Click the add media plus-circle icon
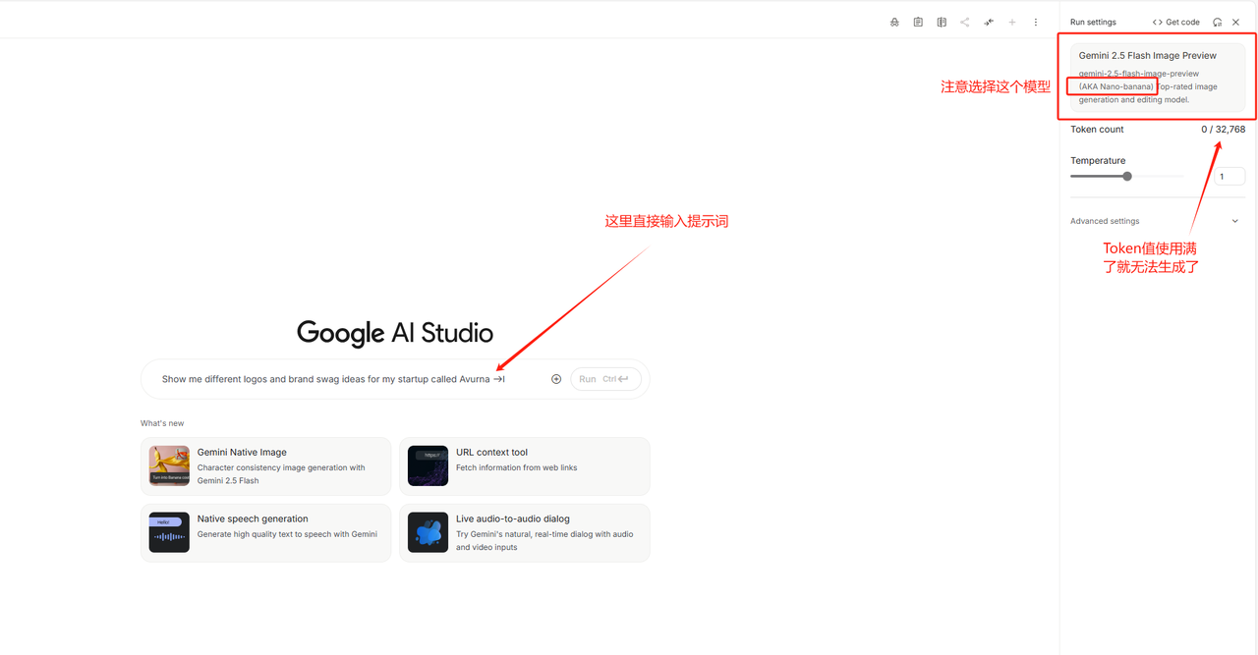1258x655 pixels. pos(556,379)
